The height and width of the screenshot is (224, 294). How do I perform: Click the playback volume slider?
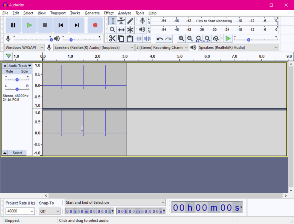pyautogui.click(x=82, y=40)
